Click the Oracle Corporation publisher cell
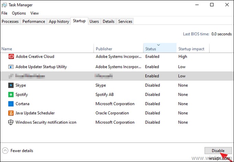Image resolution: width=234 pixels, height=162 pixels. tap(112, 113)
